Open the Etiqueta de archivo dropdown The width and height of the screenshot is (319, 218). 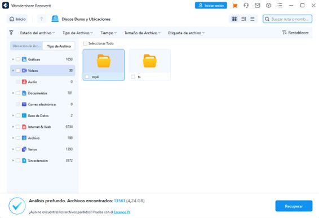[x=187, y=33]
